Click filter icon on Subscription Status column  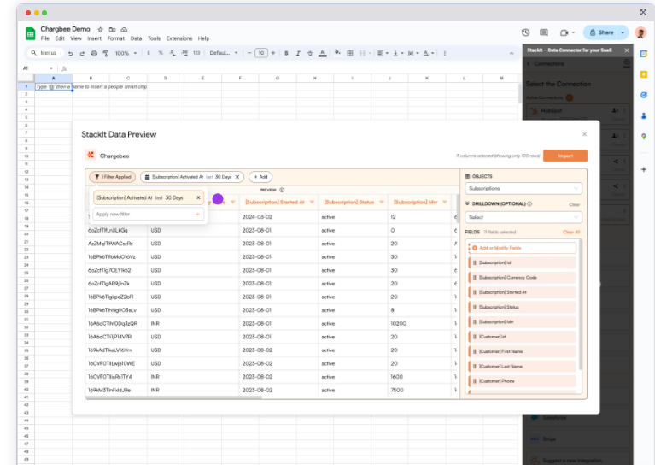(x=382, y=203)
